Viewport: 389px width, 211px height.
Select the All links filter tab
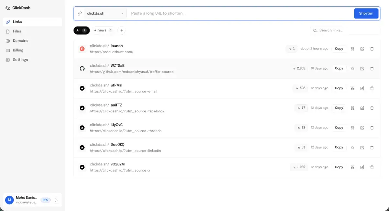(81, 30)
